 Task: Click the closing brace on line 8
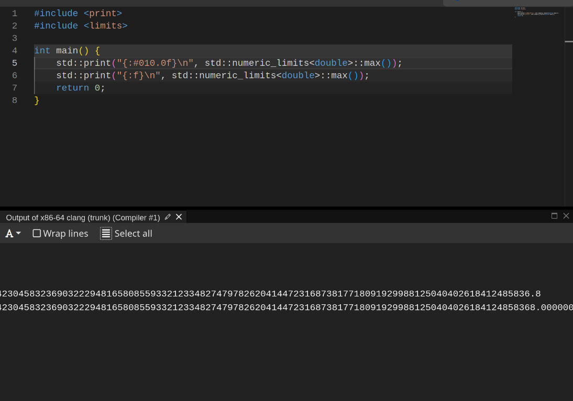37,101
